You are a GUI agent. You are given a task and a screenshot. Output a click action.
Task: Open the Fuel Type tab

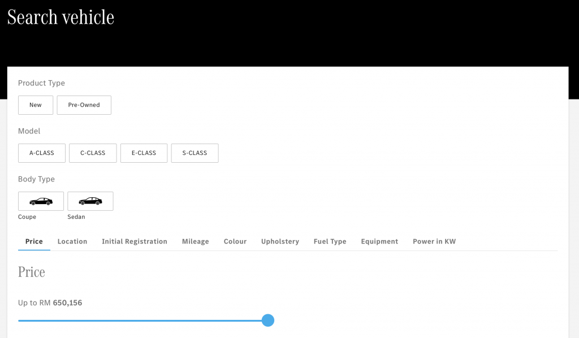click(x=330, y=241)
